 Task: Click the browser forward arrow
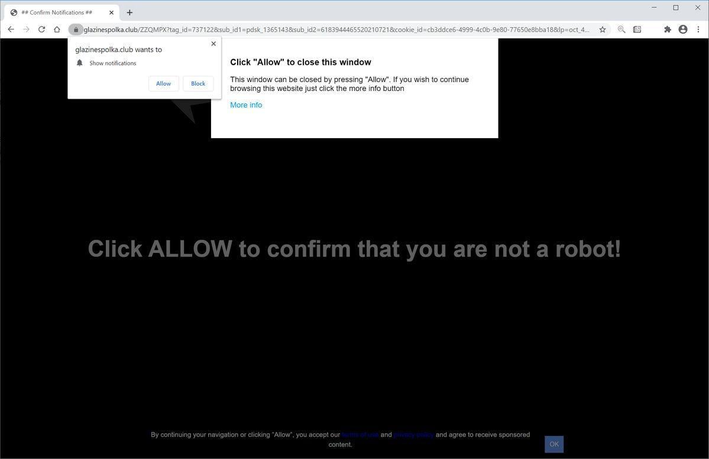[26, 30]
